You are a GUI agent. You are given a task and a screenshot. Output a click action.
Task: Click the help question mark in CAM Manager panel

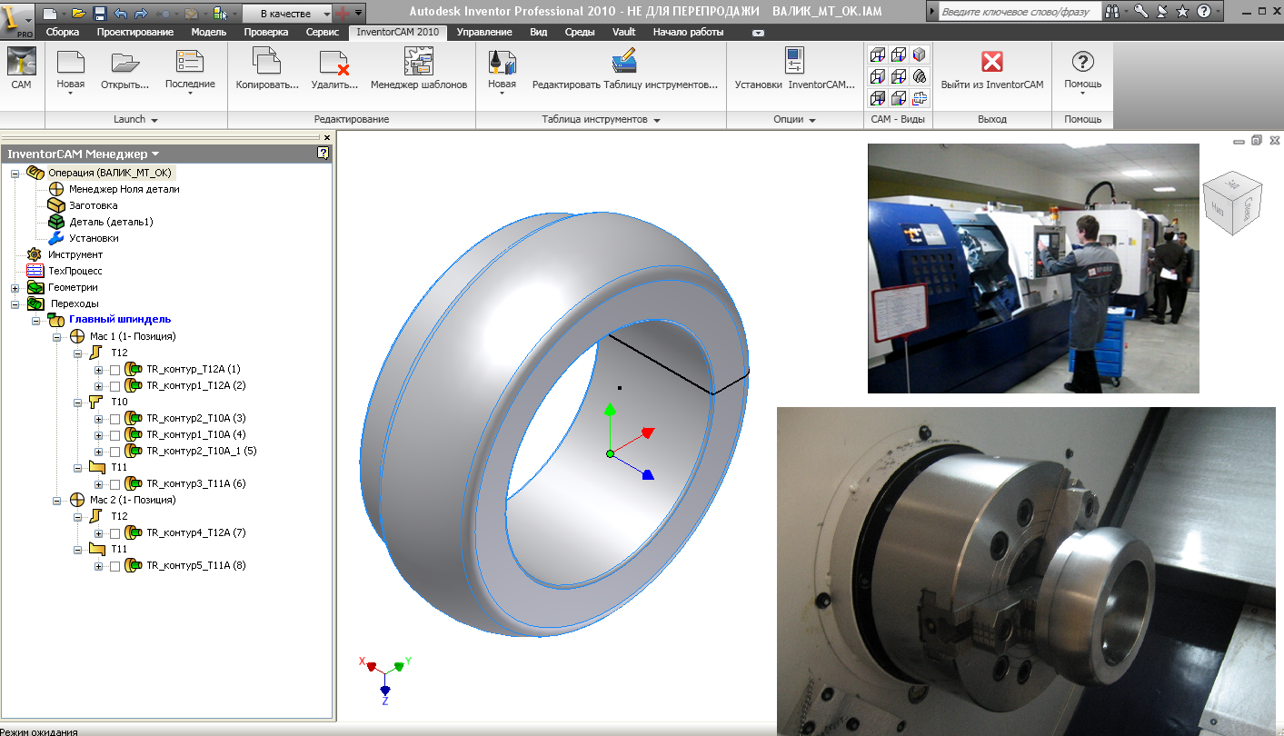[x=323, y=154]
